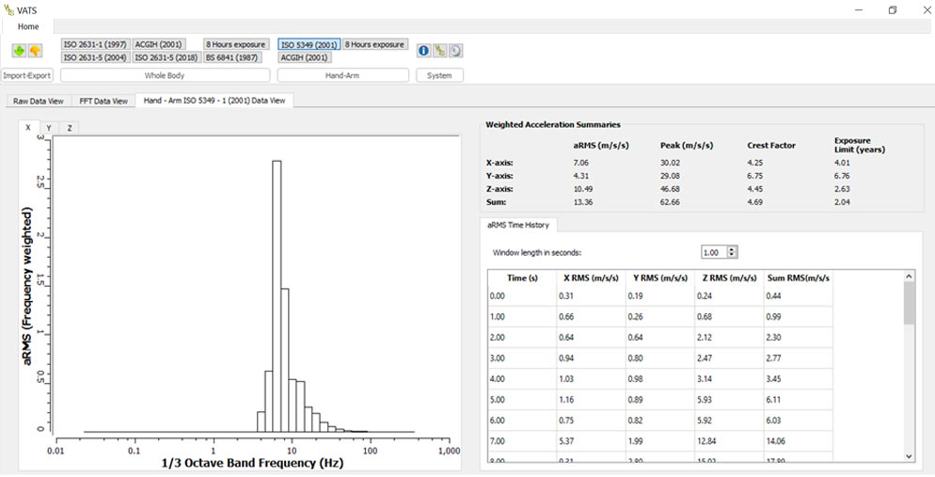Image resolution: width=935 pixels, height=477 pixels.
Task: Click the Time (s) column header
Action: (522, 278)
